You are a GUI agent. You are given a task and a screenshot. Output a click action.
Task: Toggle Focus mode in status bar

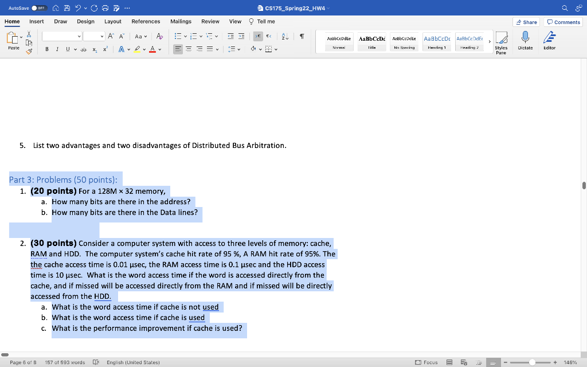point(426,362)
